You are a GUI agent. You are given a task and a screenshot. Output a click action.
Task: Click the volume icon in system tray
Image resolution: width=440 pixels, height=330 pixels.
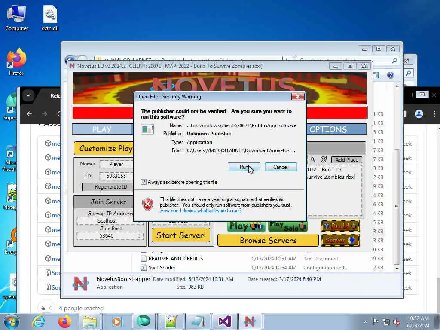(x=397, y=322)
